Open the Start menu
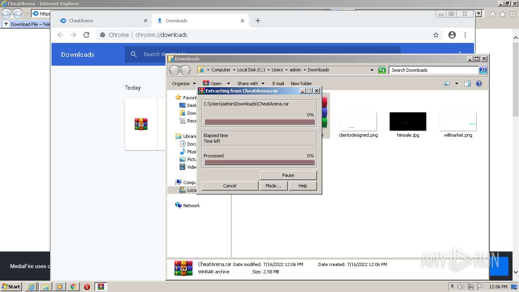 (x=11, y=287)
